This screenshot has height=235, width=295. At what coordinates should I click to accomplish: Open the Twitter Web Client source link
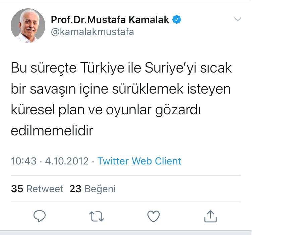(139, 161)
